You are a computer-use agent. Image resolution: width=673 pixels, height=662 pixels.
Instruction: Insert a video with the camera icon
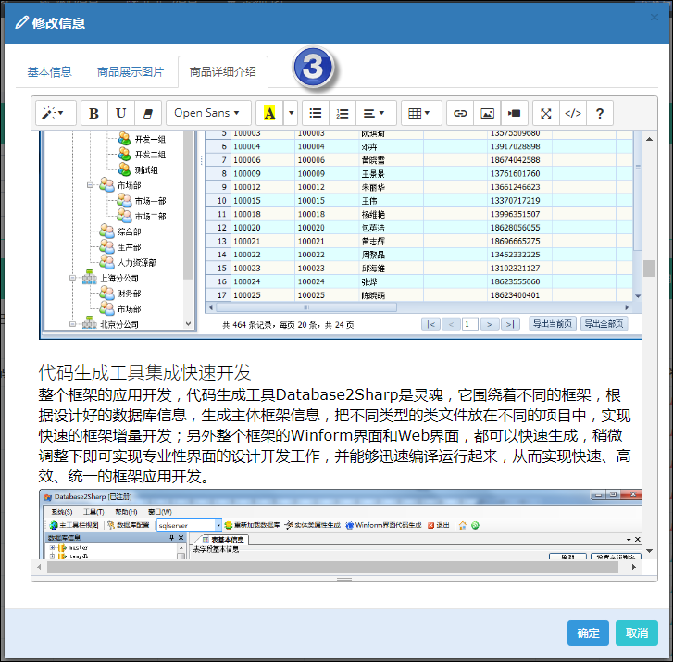coord(514,113)
